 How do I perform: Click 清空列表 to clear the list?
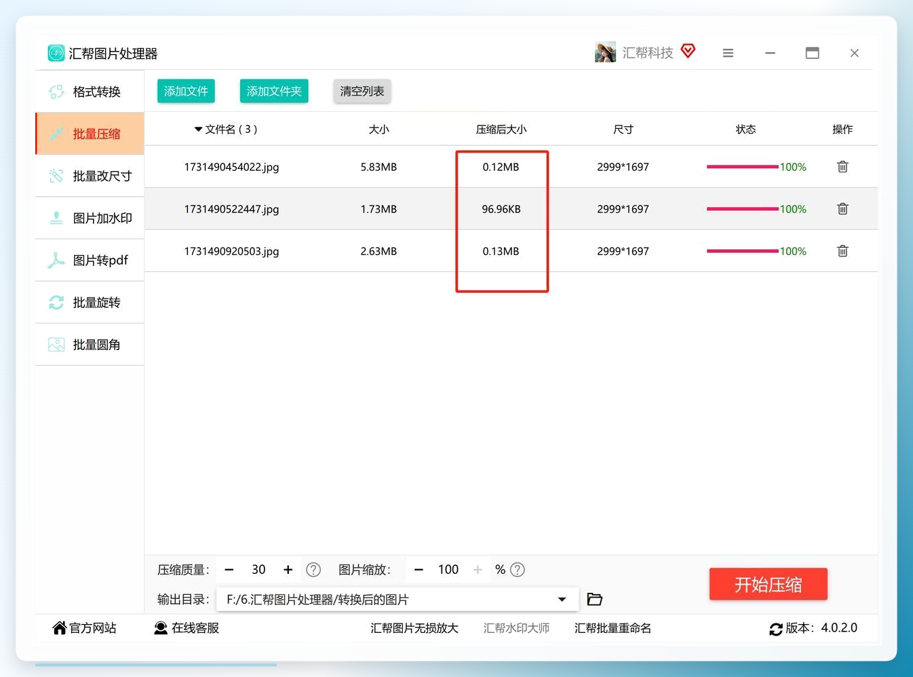coord(362,91)
